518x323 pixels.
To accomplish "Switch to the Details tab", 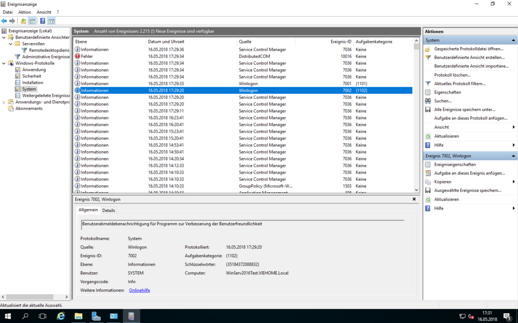I will 108,210.
